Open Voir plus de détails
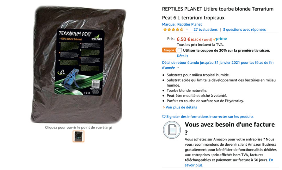The image size is (282, 170). (x=181, y=107)
